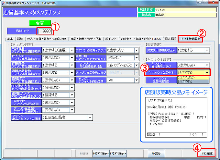Switch to the ネット連動設定 tab
Image resolution: width=220 pixels, height=160 pixels.
(x=190, y=39)
